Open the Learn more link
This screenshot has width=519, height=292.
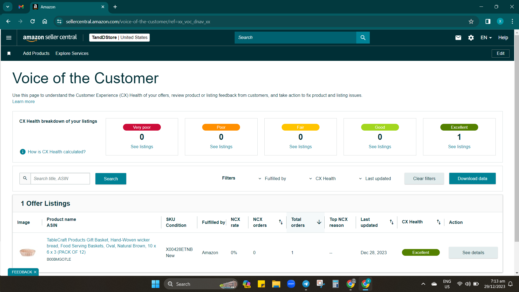click(24, 102)
